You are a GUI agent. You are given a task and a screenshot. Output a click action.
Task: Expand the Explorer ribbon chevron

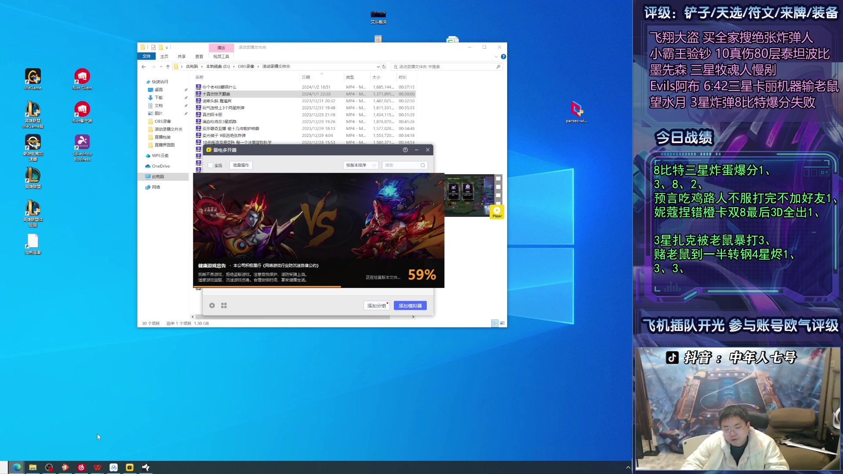[496, 57]
